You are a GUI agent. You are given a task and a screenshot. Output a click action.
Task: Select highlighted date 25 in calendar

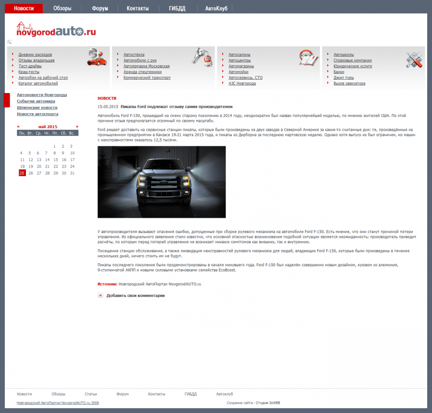(22, 173)
